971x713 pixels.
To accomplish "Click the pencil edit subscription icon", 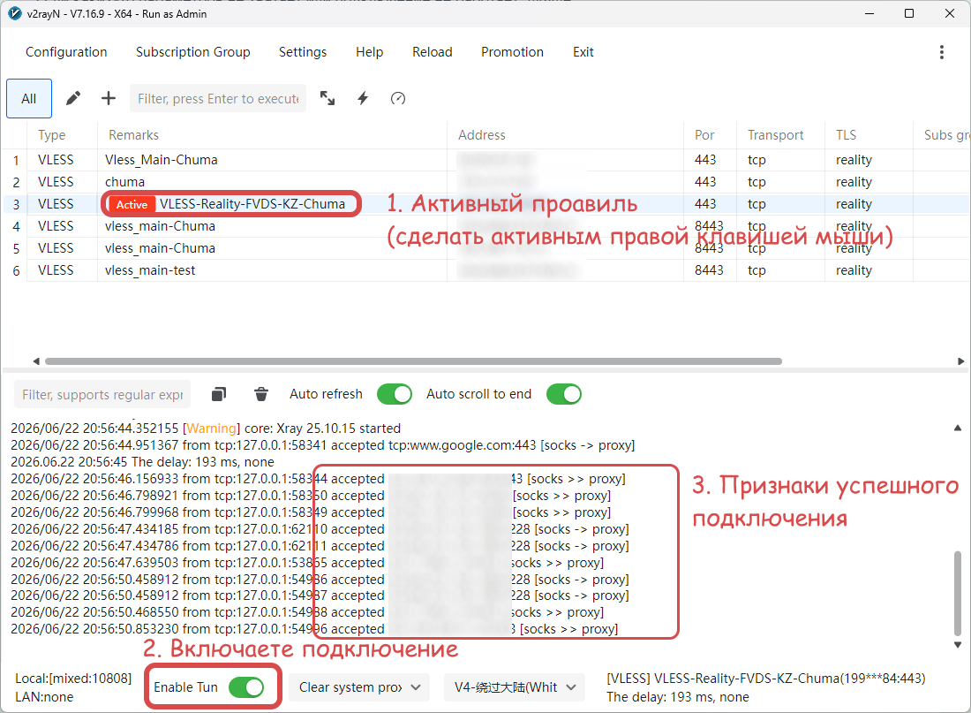I will click(73, 98).
